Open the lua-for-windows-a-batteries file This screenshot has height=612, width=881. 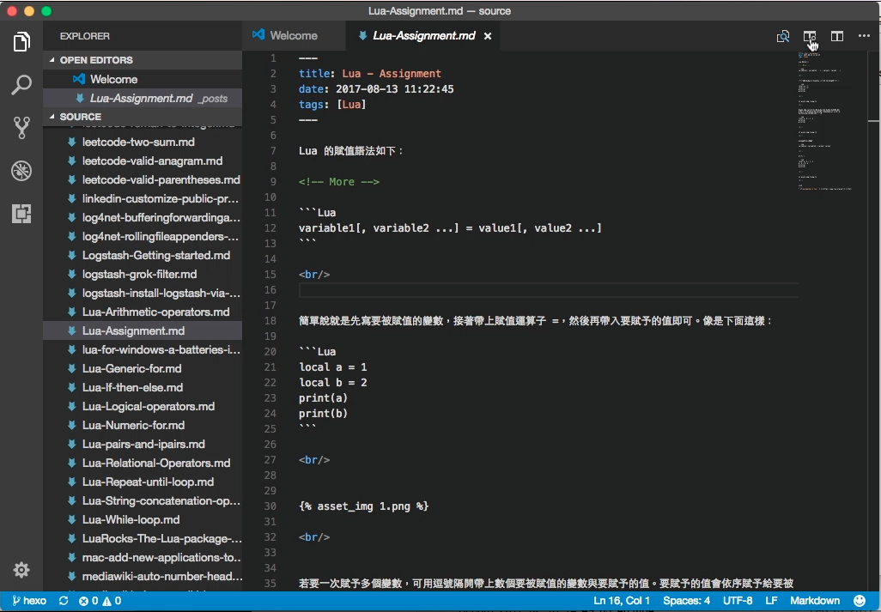(x=143, y=350)
